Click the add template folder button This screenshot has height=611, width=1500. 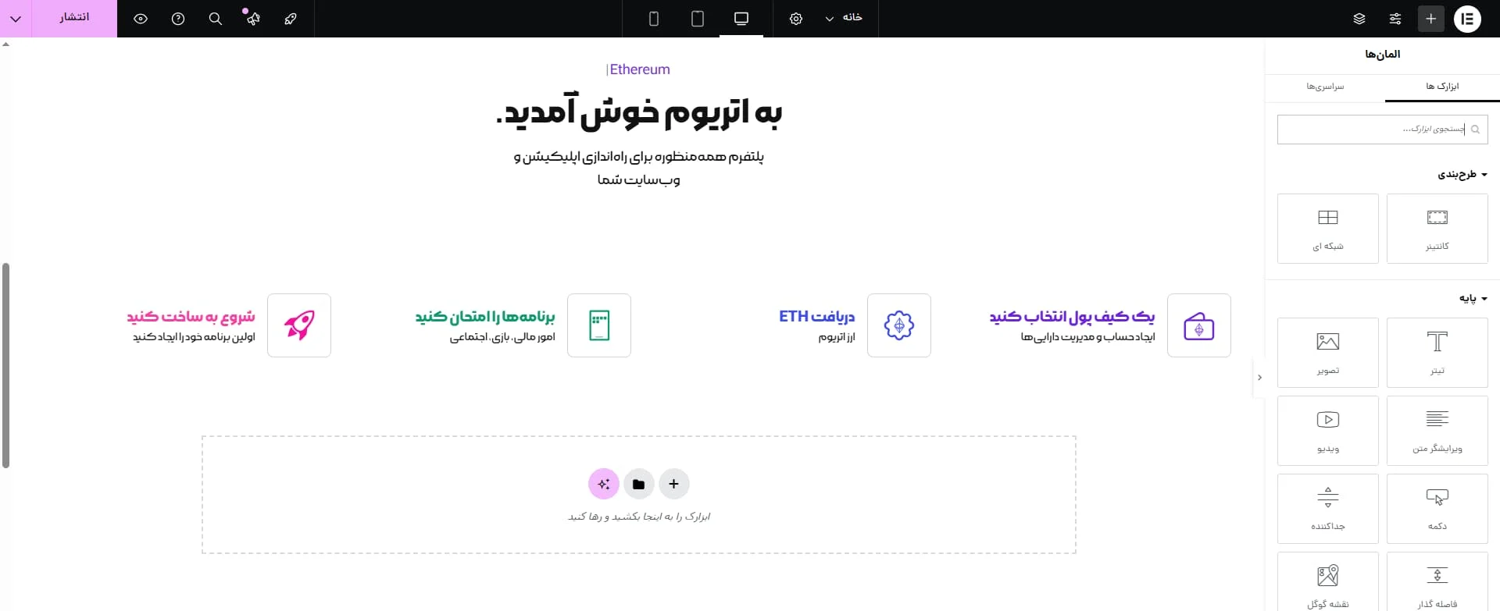click(639, 484)
